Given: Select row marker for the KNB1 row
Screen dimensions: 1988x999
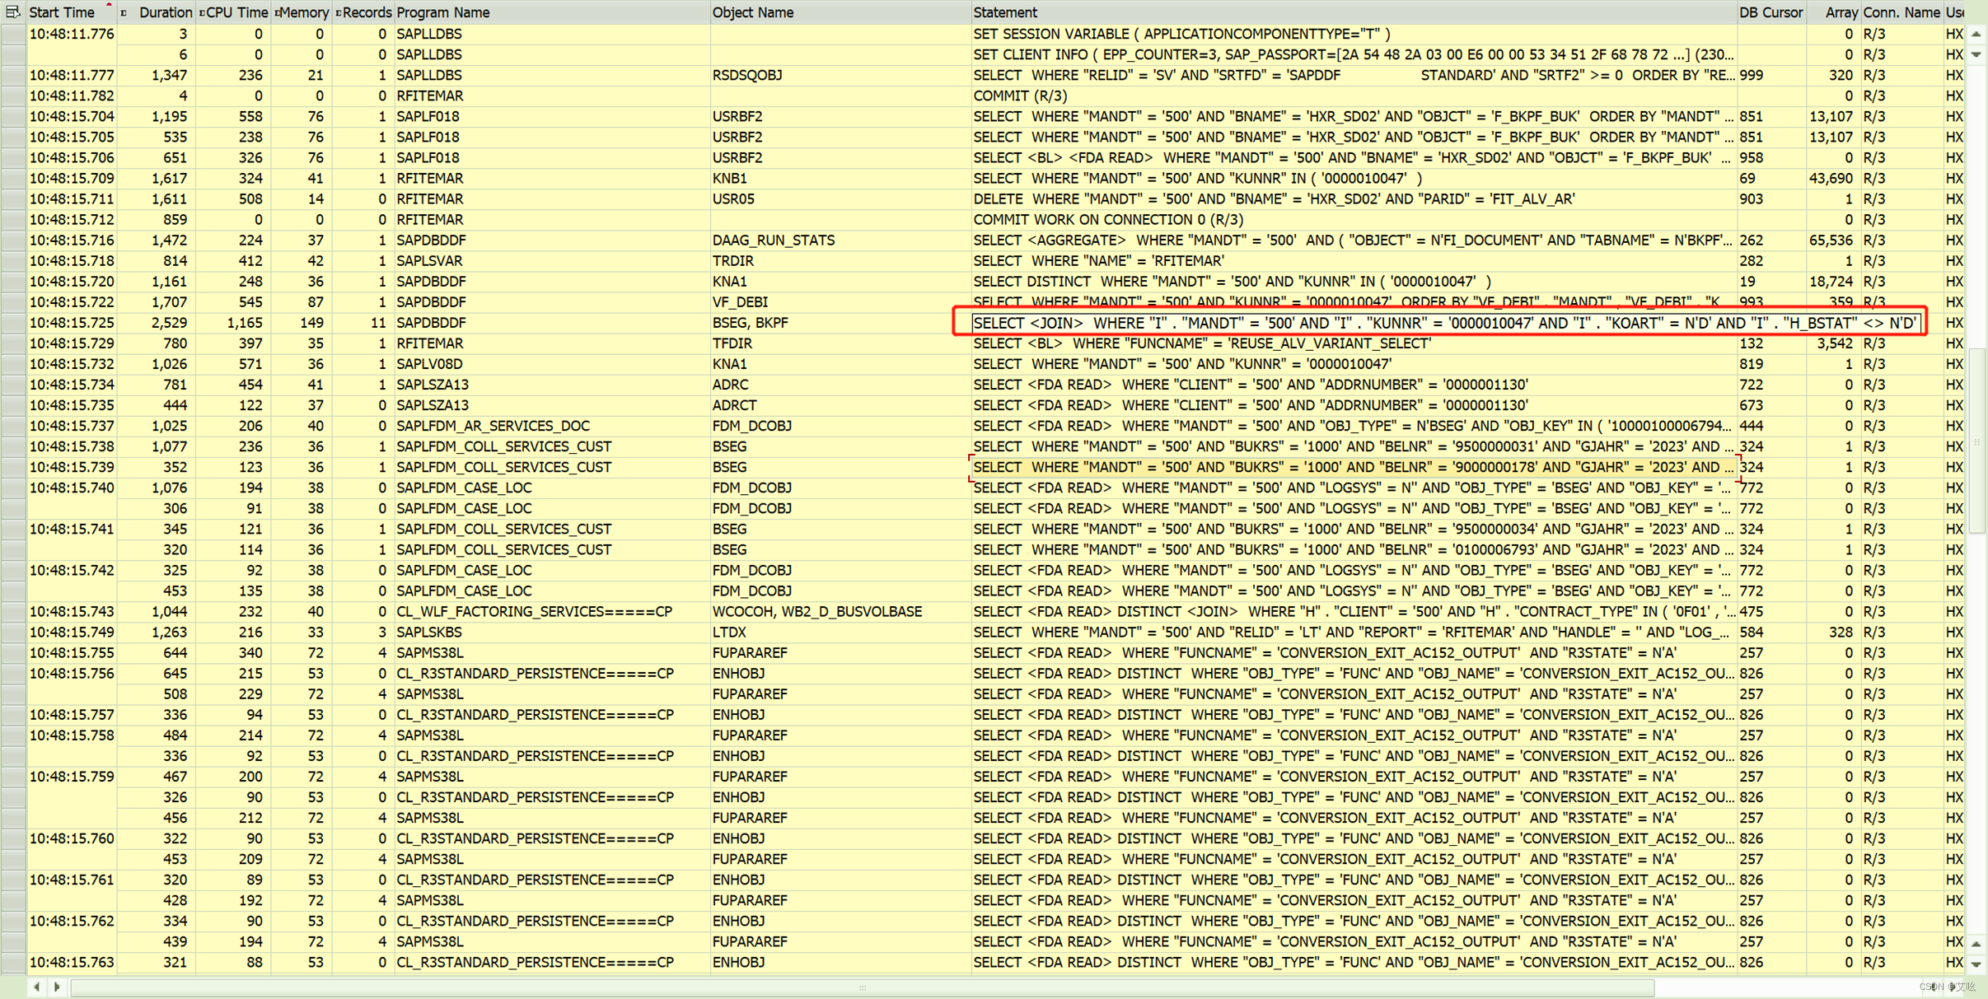Looking at the screenshot, I should click(x=13, y=178).
